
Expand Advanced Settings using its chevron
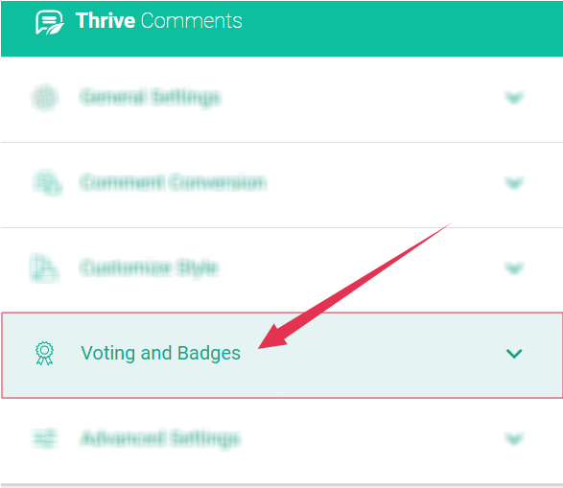coord(514,438)
